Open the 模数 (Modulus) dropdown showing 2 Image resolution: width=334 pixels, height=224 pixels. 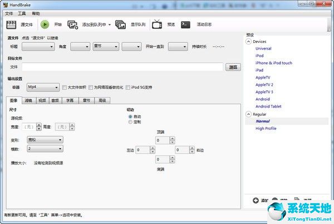click(45, 149)
